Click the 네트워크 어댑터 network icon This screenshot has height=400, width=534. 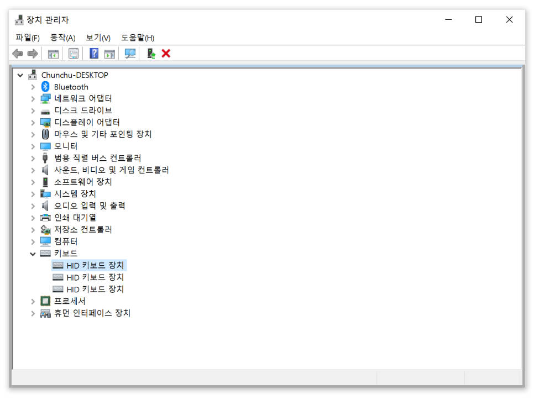pos(45,99)
